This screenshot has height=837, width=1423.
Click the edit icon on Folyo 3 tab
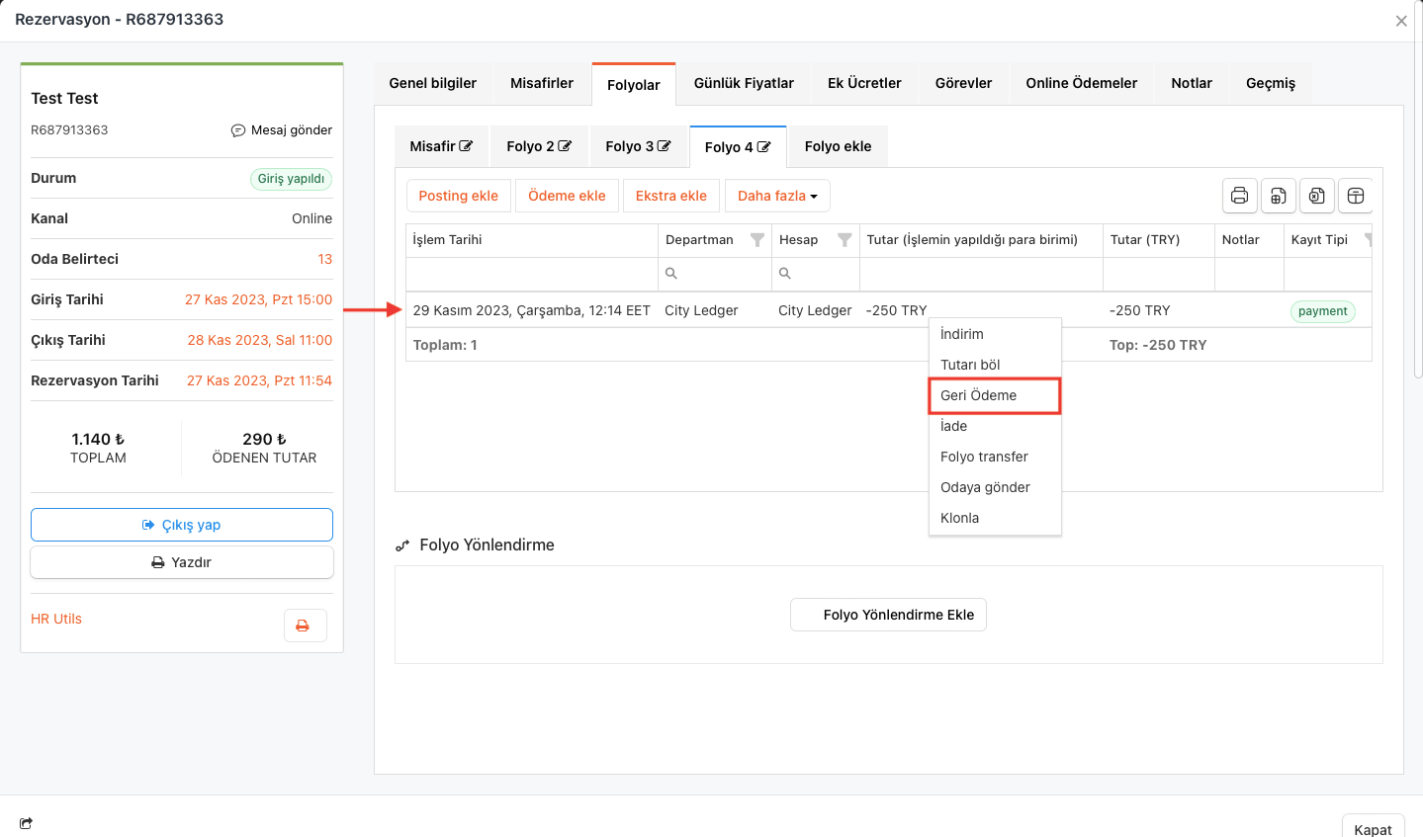point(665,146)
